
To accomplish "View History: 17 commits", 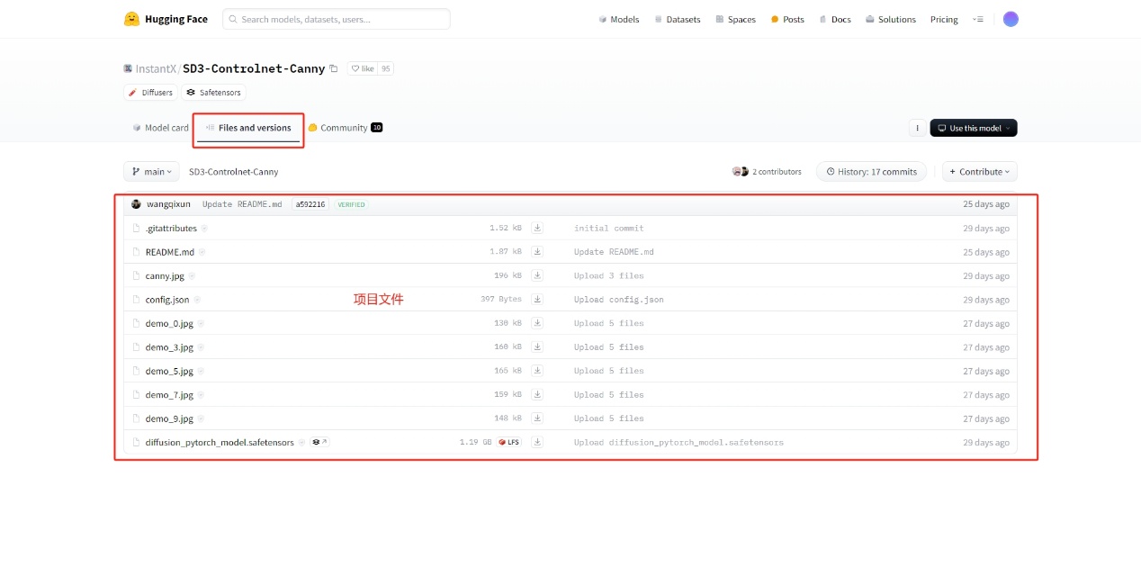I will 871,172.
